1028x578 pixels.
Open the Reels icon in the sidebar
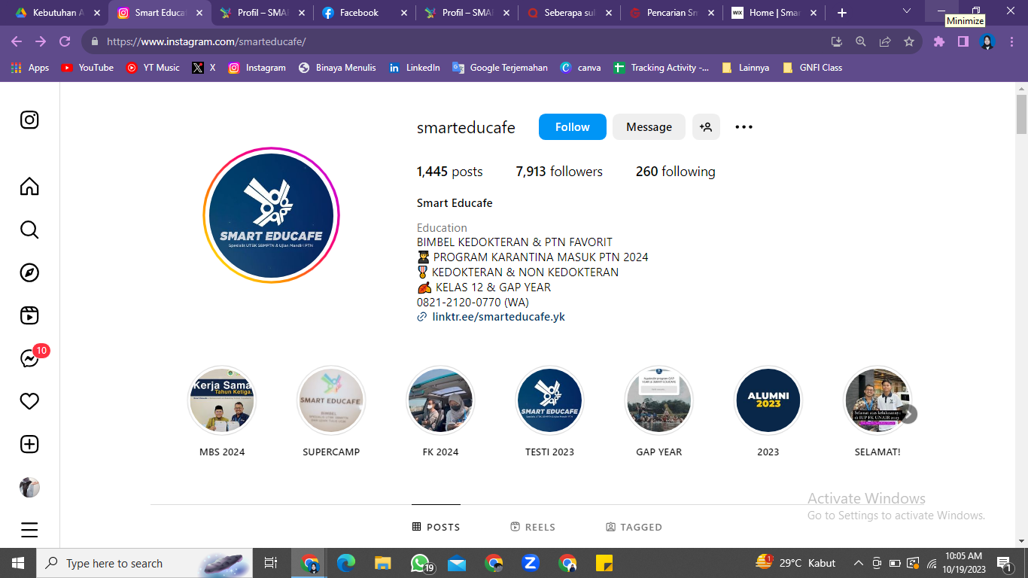29,315
